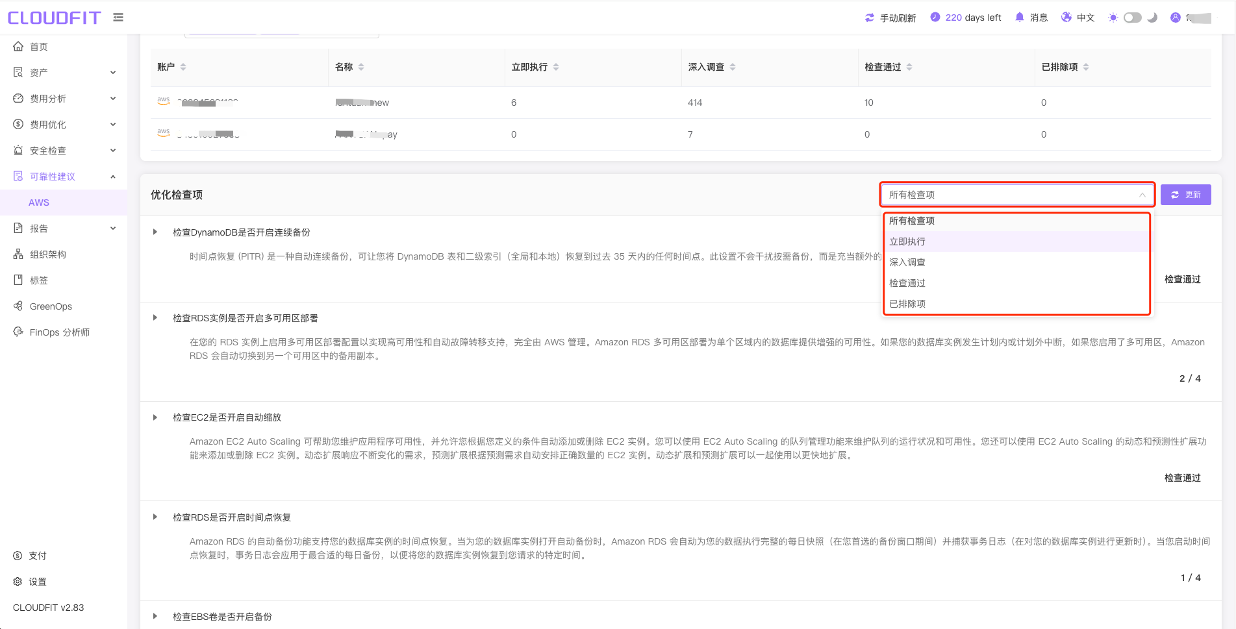Sort table by 深入调查 column

tap(733, 67)
